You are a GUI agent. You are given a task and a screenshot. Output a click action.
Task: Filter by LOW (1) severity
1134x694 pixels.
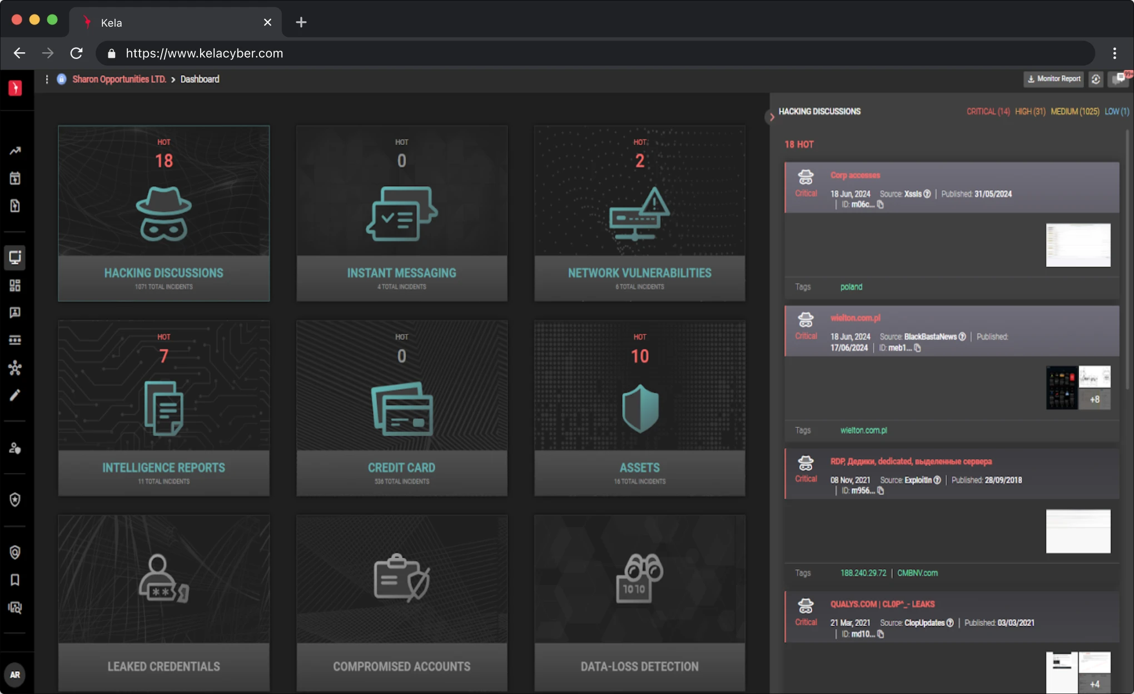1116,111
